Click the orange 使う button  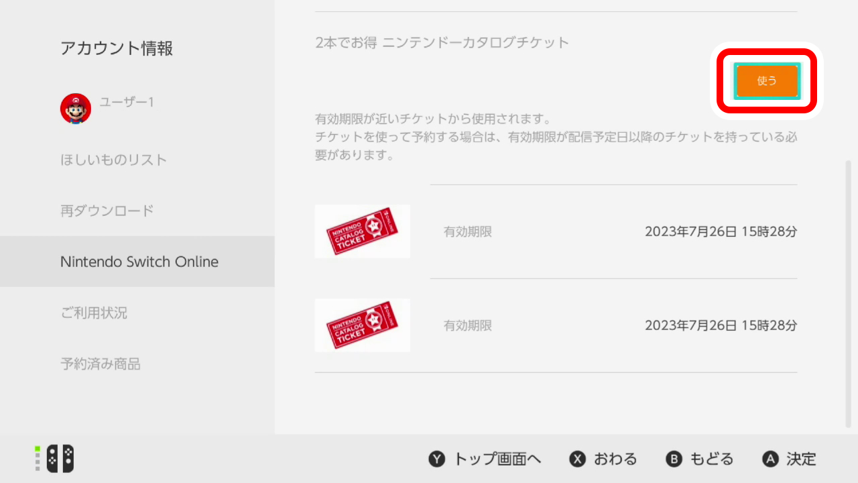point(766,80)
